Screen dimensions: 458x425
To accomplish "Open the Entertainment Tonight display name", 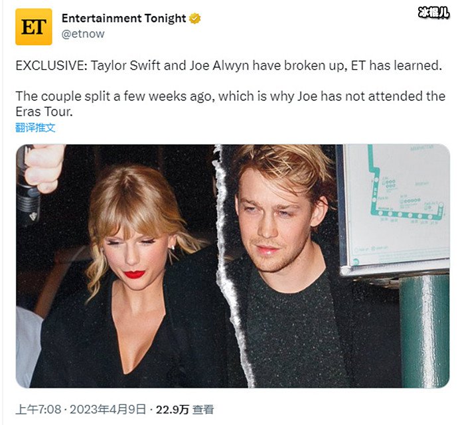I will 124,19.
